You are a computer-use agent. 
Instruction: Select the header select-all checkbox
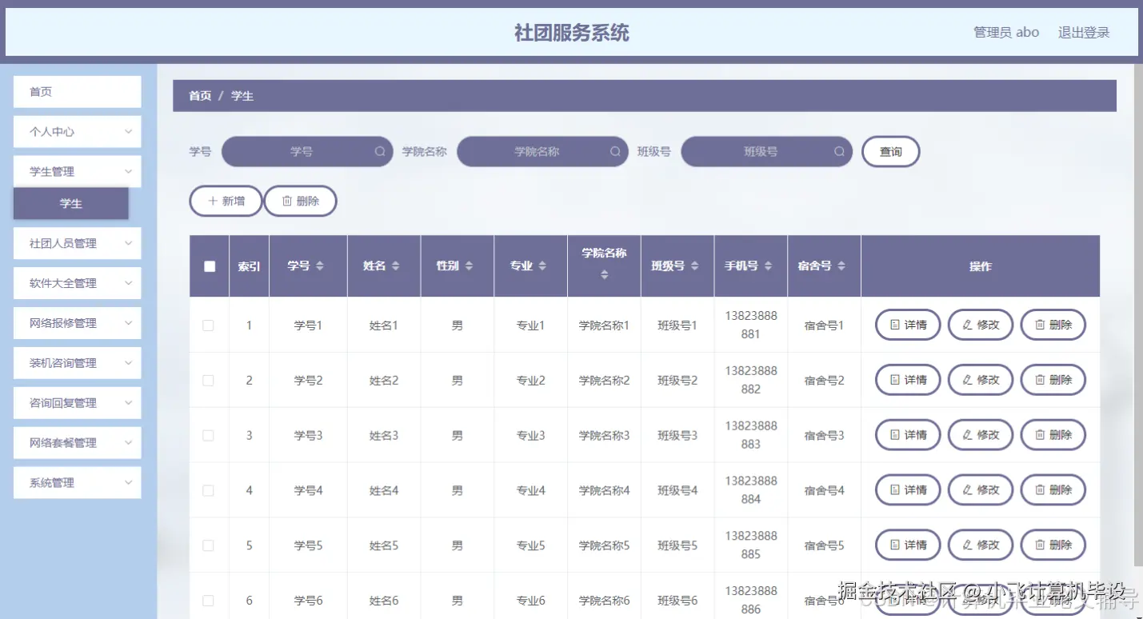point(210,266)
